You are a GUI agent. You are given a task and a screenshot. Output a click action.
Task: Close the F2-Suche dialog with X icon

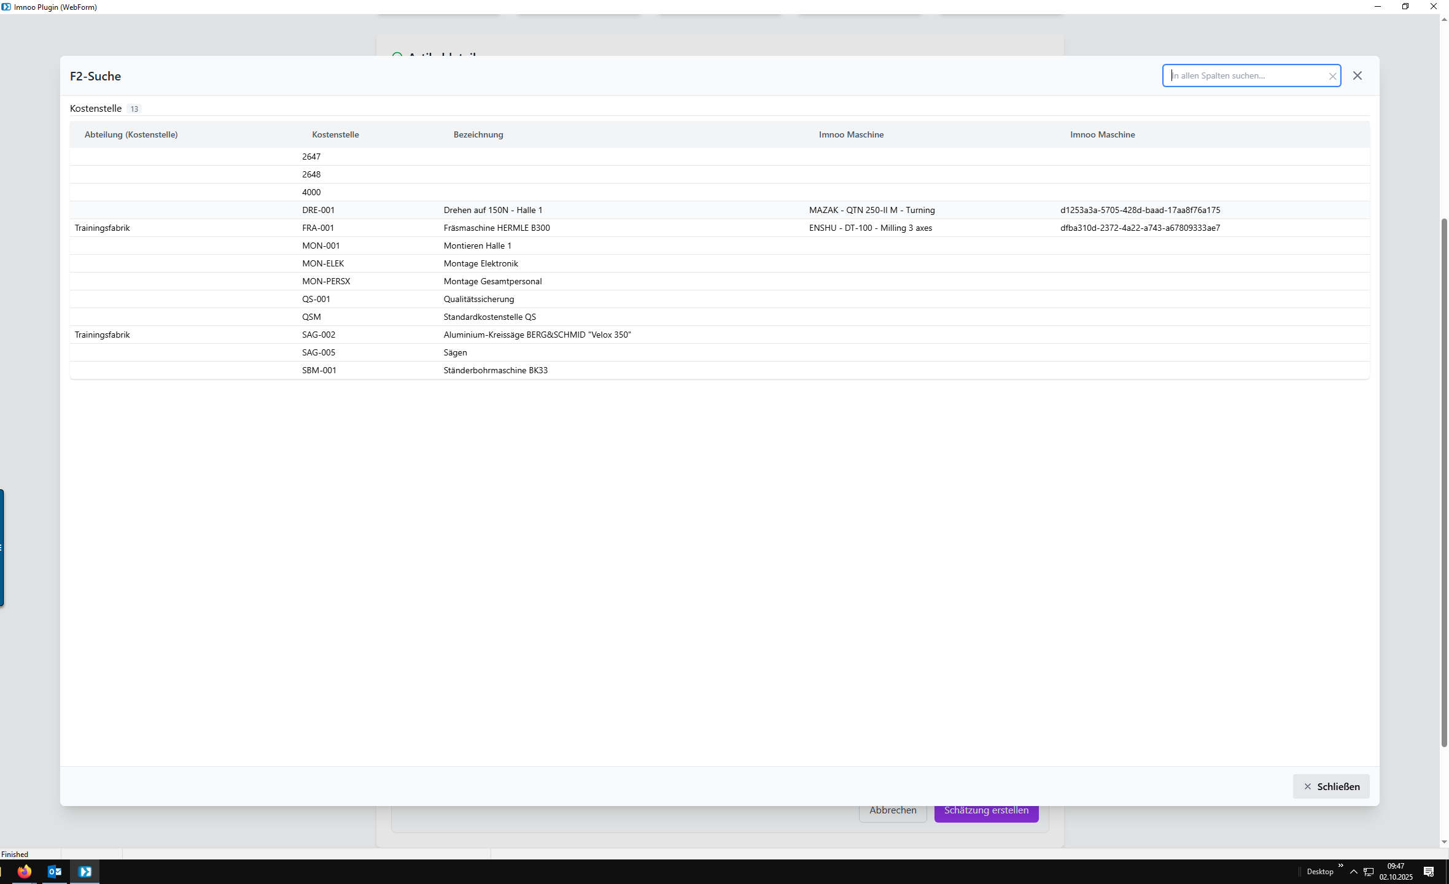pos(1358,76)
